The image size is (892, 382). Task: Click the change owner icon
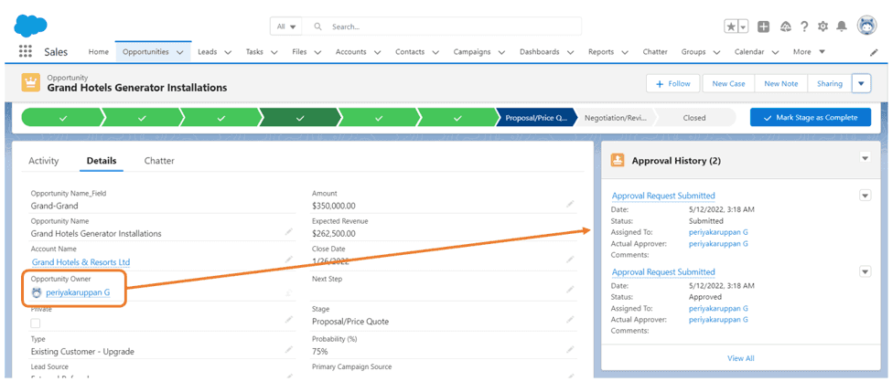[x=289, y=292]
